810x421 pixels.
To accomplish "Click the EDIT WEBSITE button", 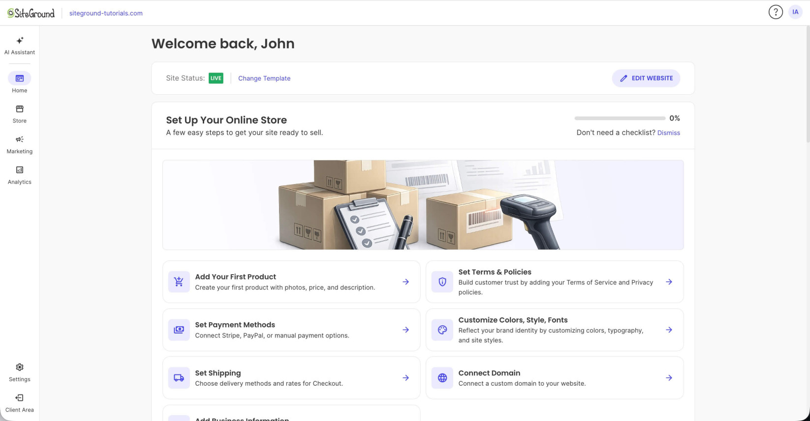I will [646, 78].
